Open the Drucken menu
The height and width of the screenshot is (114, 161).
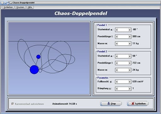tap(20, 7)
